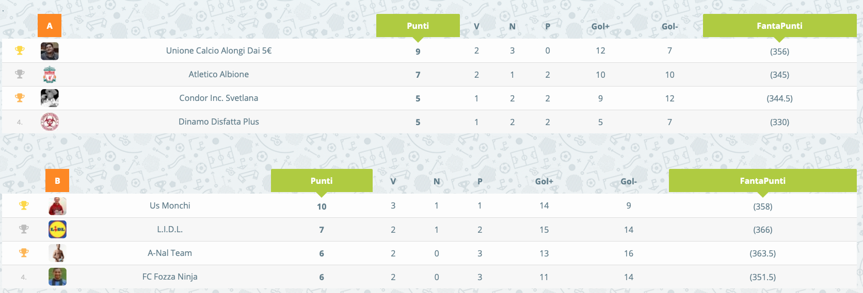863x293 pixels.
Task: Click the gold trophy beside Unione Calcio Alongi
Action: pos(20,50)
